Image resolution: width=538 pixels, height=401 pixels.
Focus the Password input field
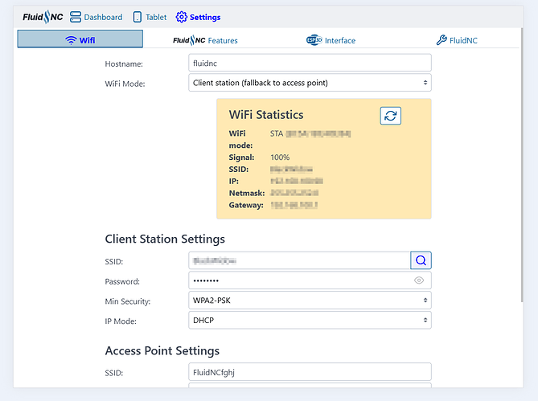299,280
